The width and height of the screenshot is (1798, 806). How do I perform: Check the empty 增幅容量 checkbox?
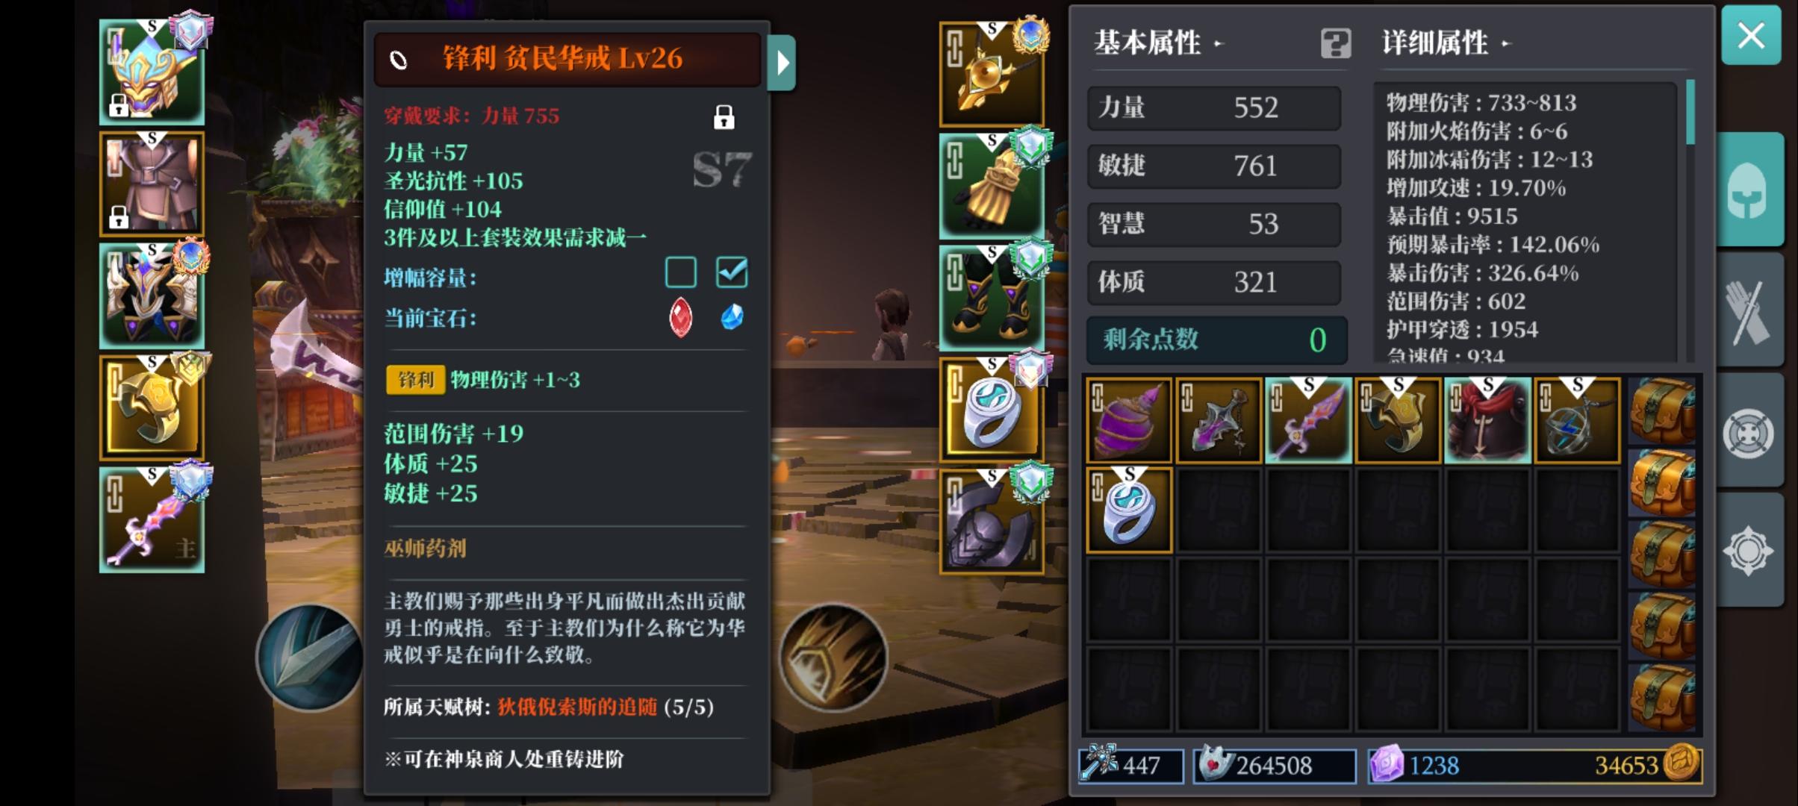680,272
